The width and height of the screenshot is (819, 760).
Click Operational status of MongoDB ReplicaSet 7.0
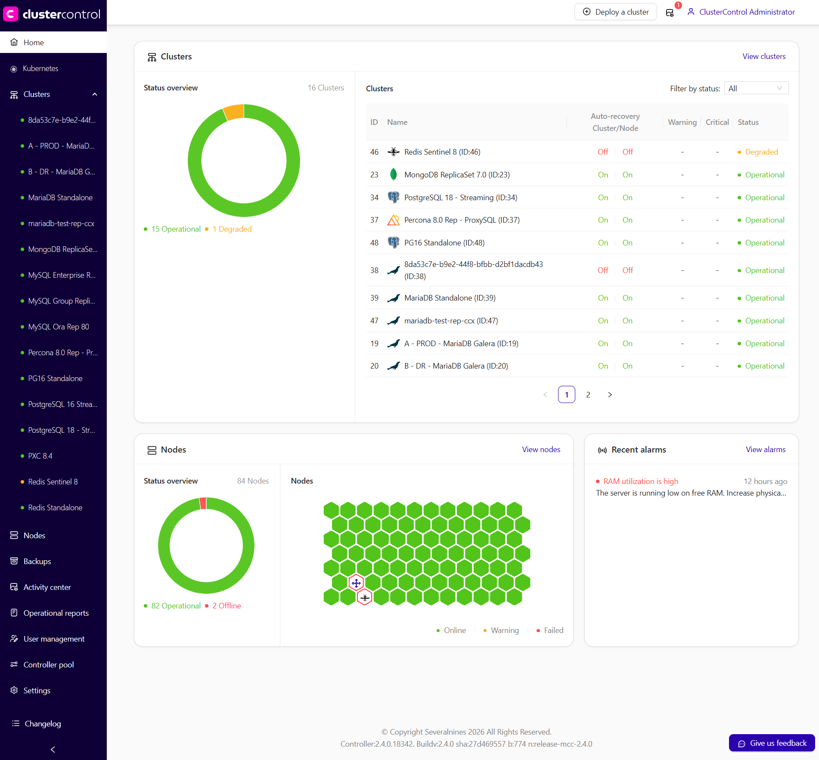(765, 175)
